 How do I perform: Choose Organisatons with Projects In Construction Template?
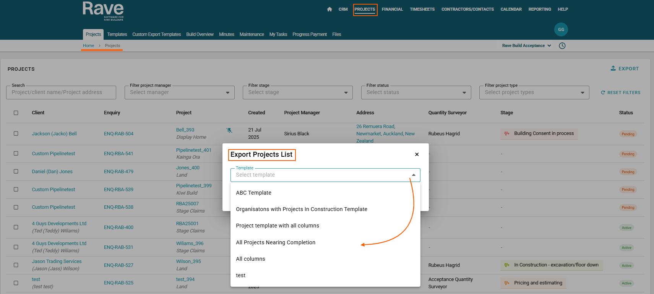point(325,209)
